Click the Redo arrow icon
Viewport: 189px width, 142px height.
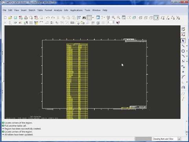tap(53, 17)
